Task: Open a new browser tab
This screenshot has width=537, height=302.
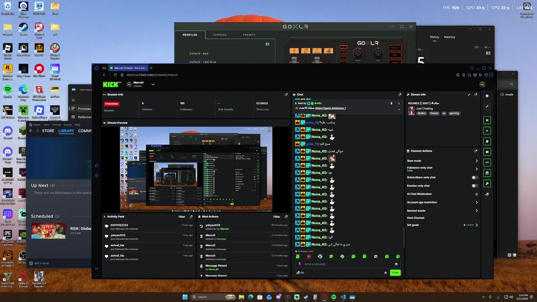Action: 151,68
